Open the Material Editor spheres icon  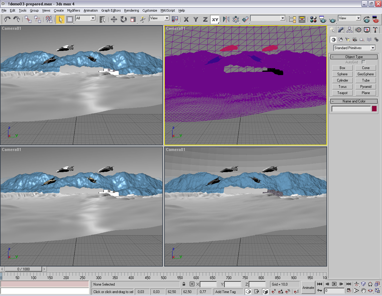[313, 19]
